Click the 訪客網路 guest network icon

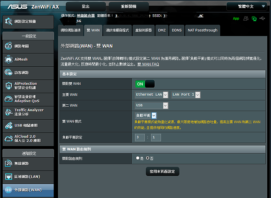pos(8,72)
